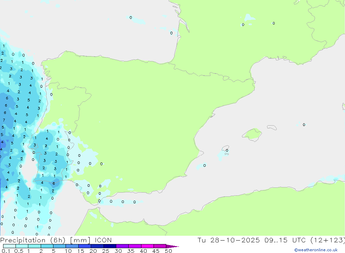Click the Ibiza island on the map

[x=225, y=149]
